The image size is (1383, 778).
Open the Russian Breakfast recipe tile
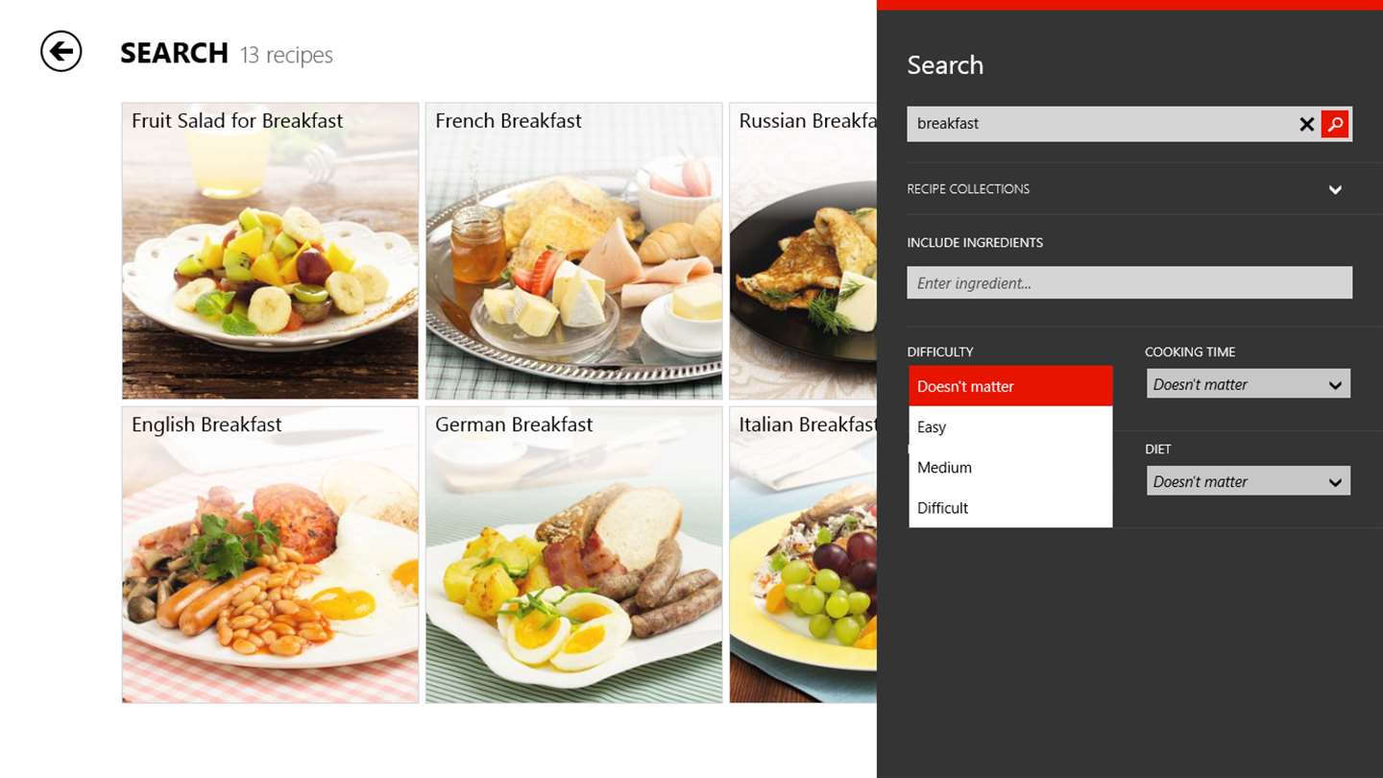coord(803,251)
